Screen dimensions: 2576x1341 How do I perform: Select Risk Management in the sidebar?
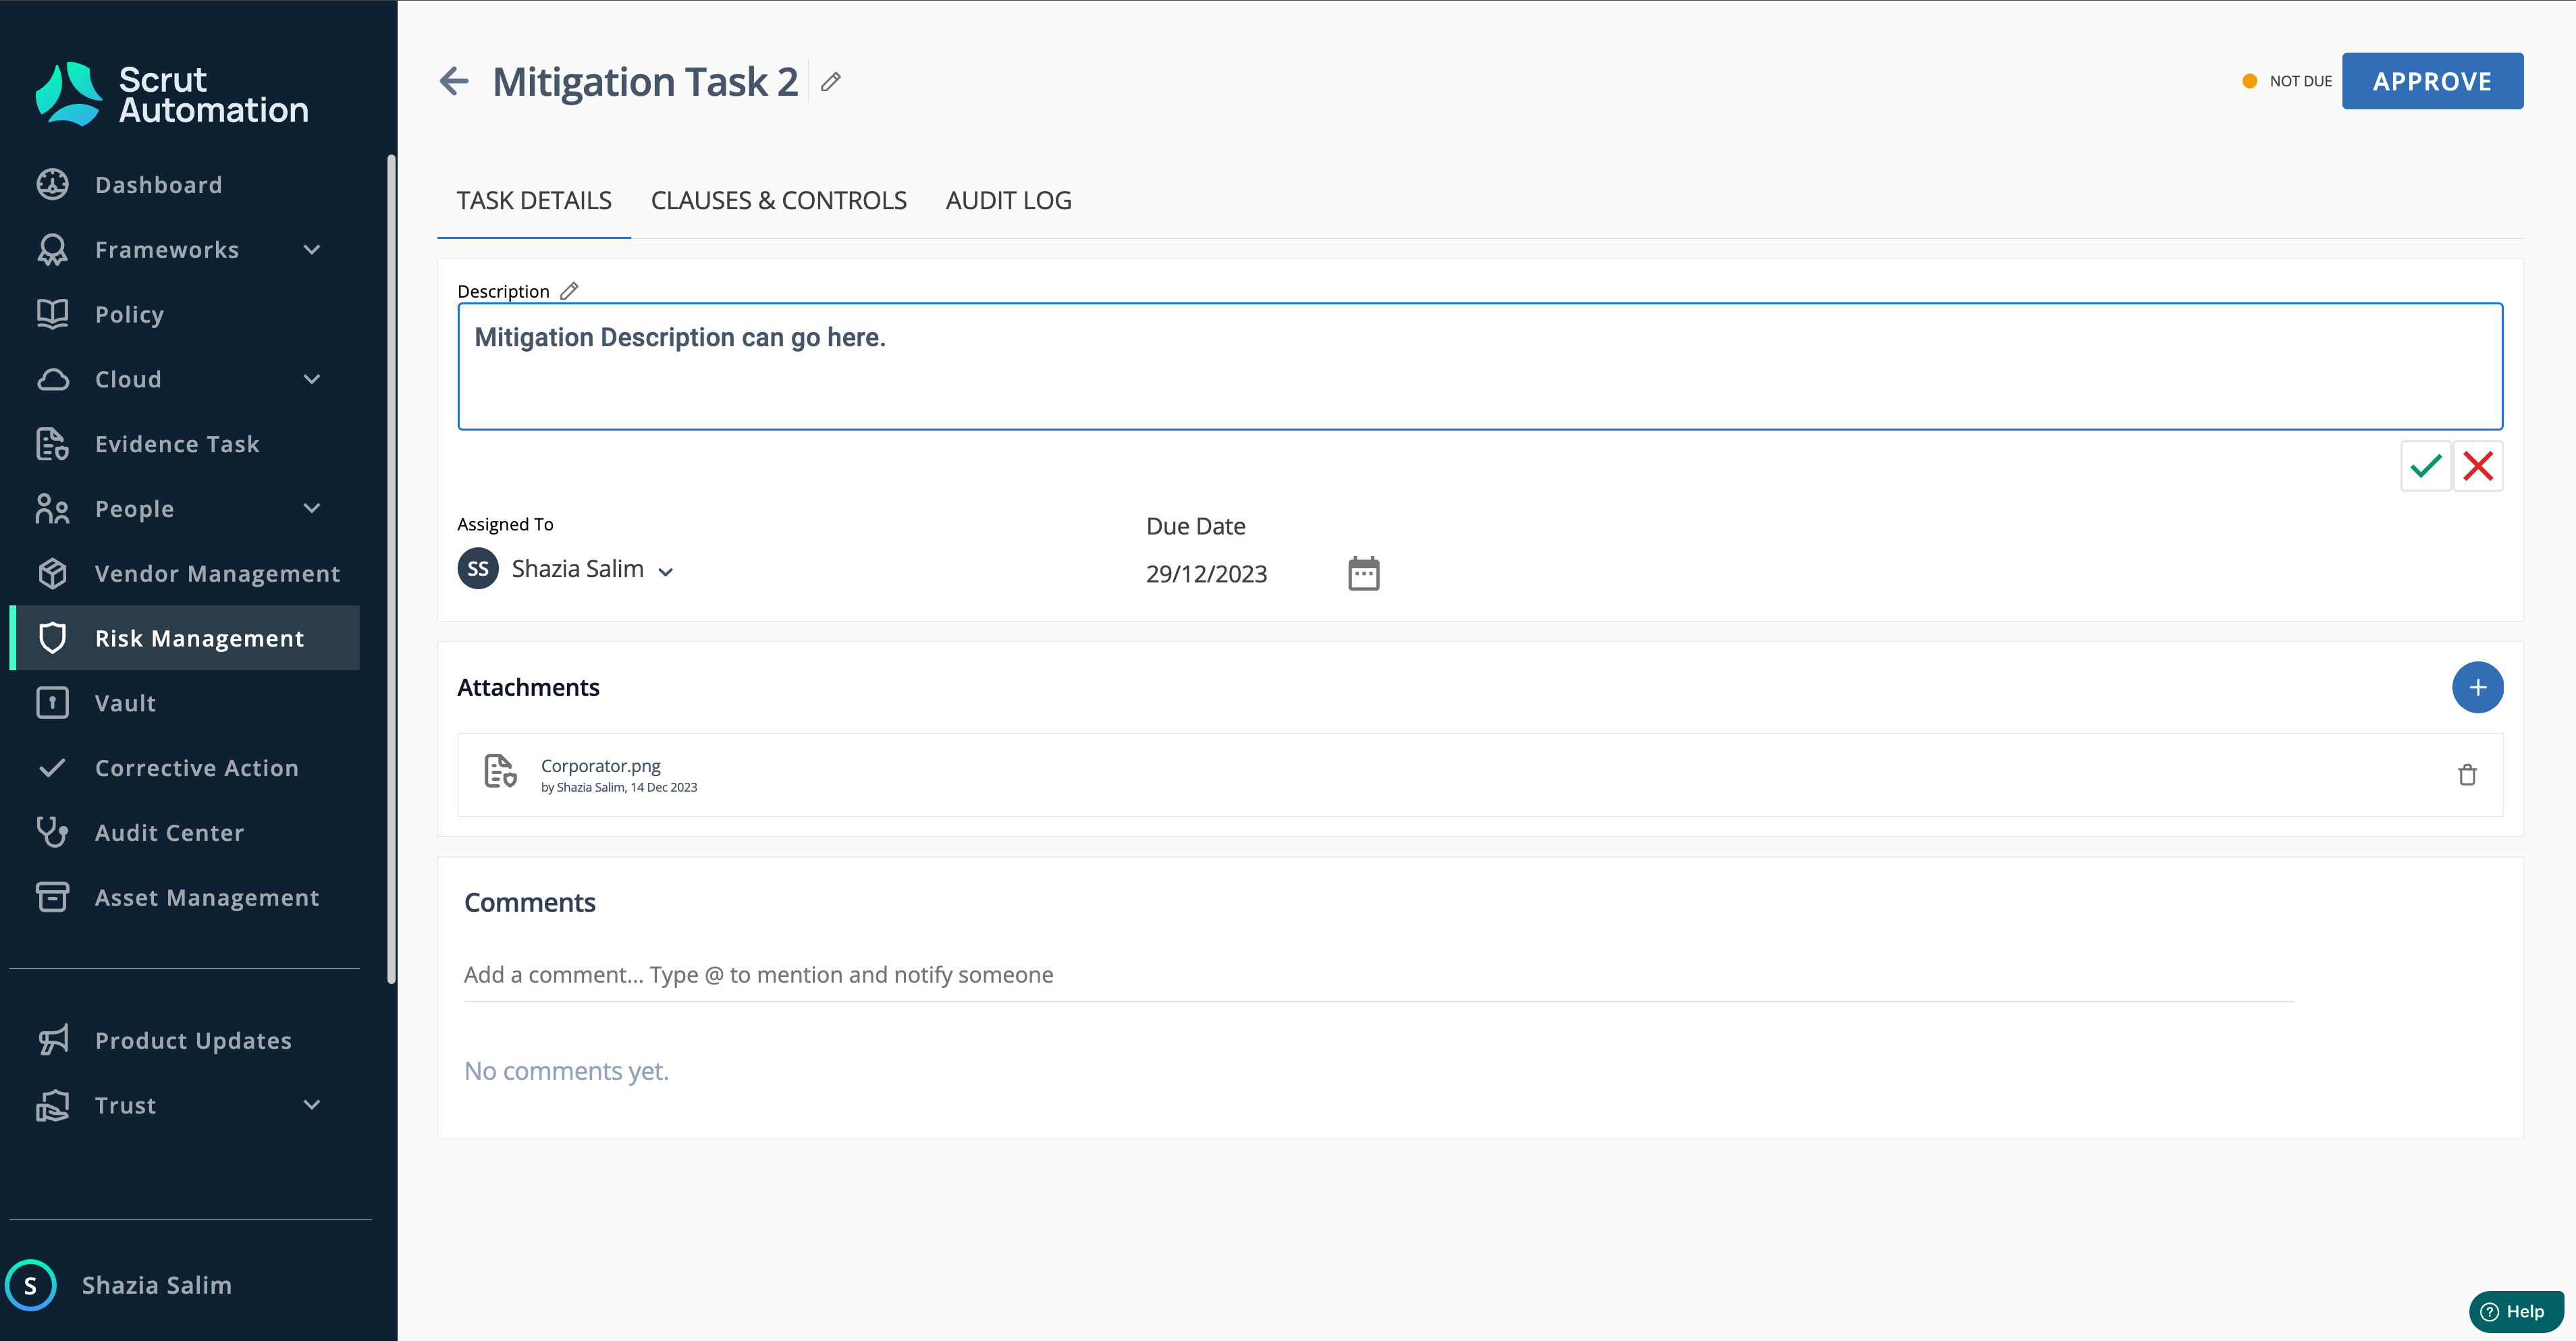[184, 638]
